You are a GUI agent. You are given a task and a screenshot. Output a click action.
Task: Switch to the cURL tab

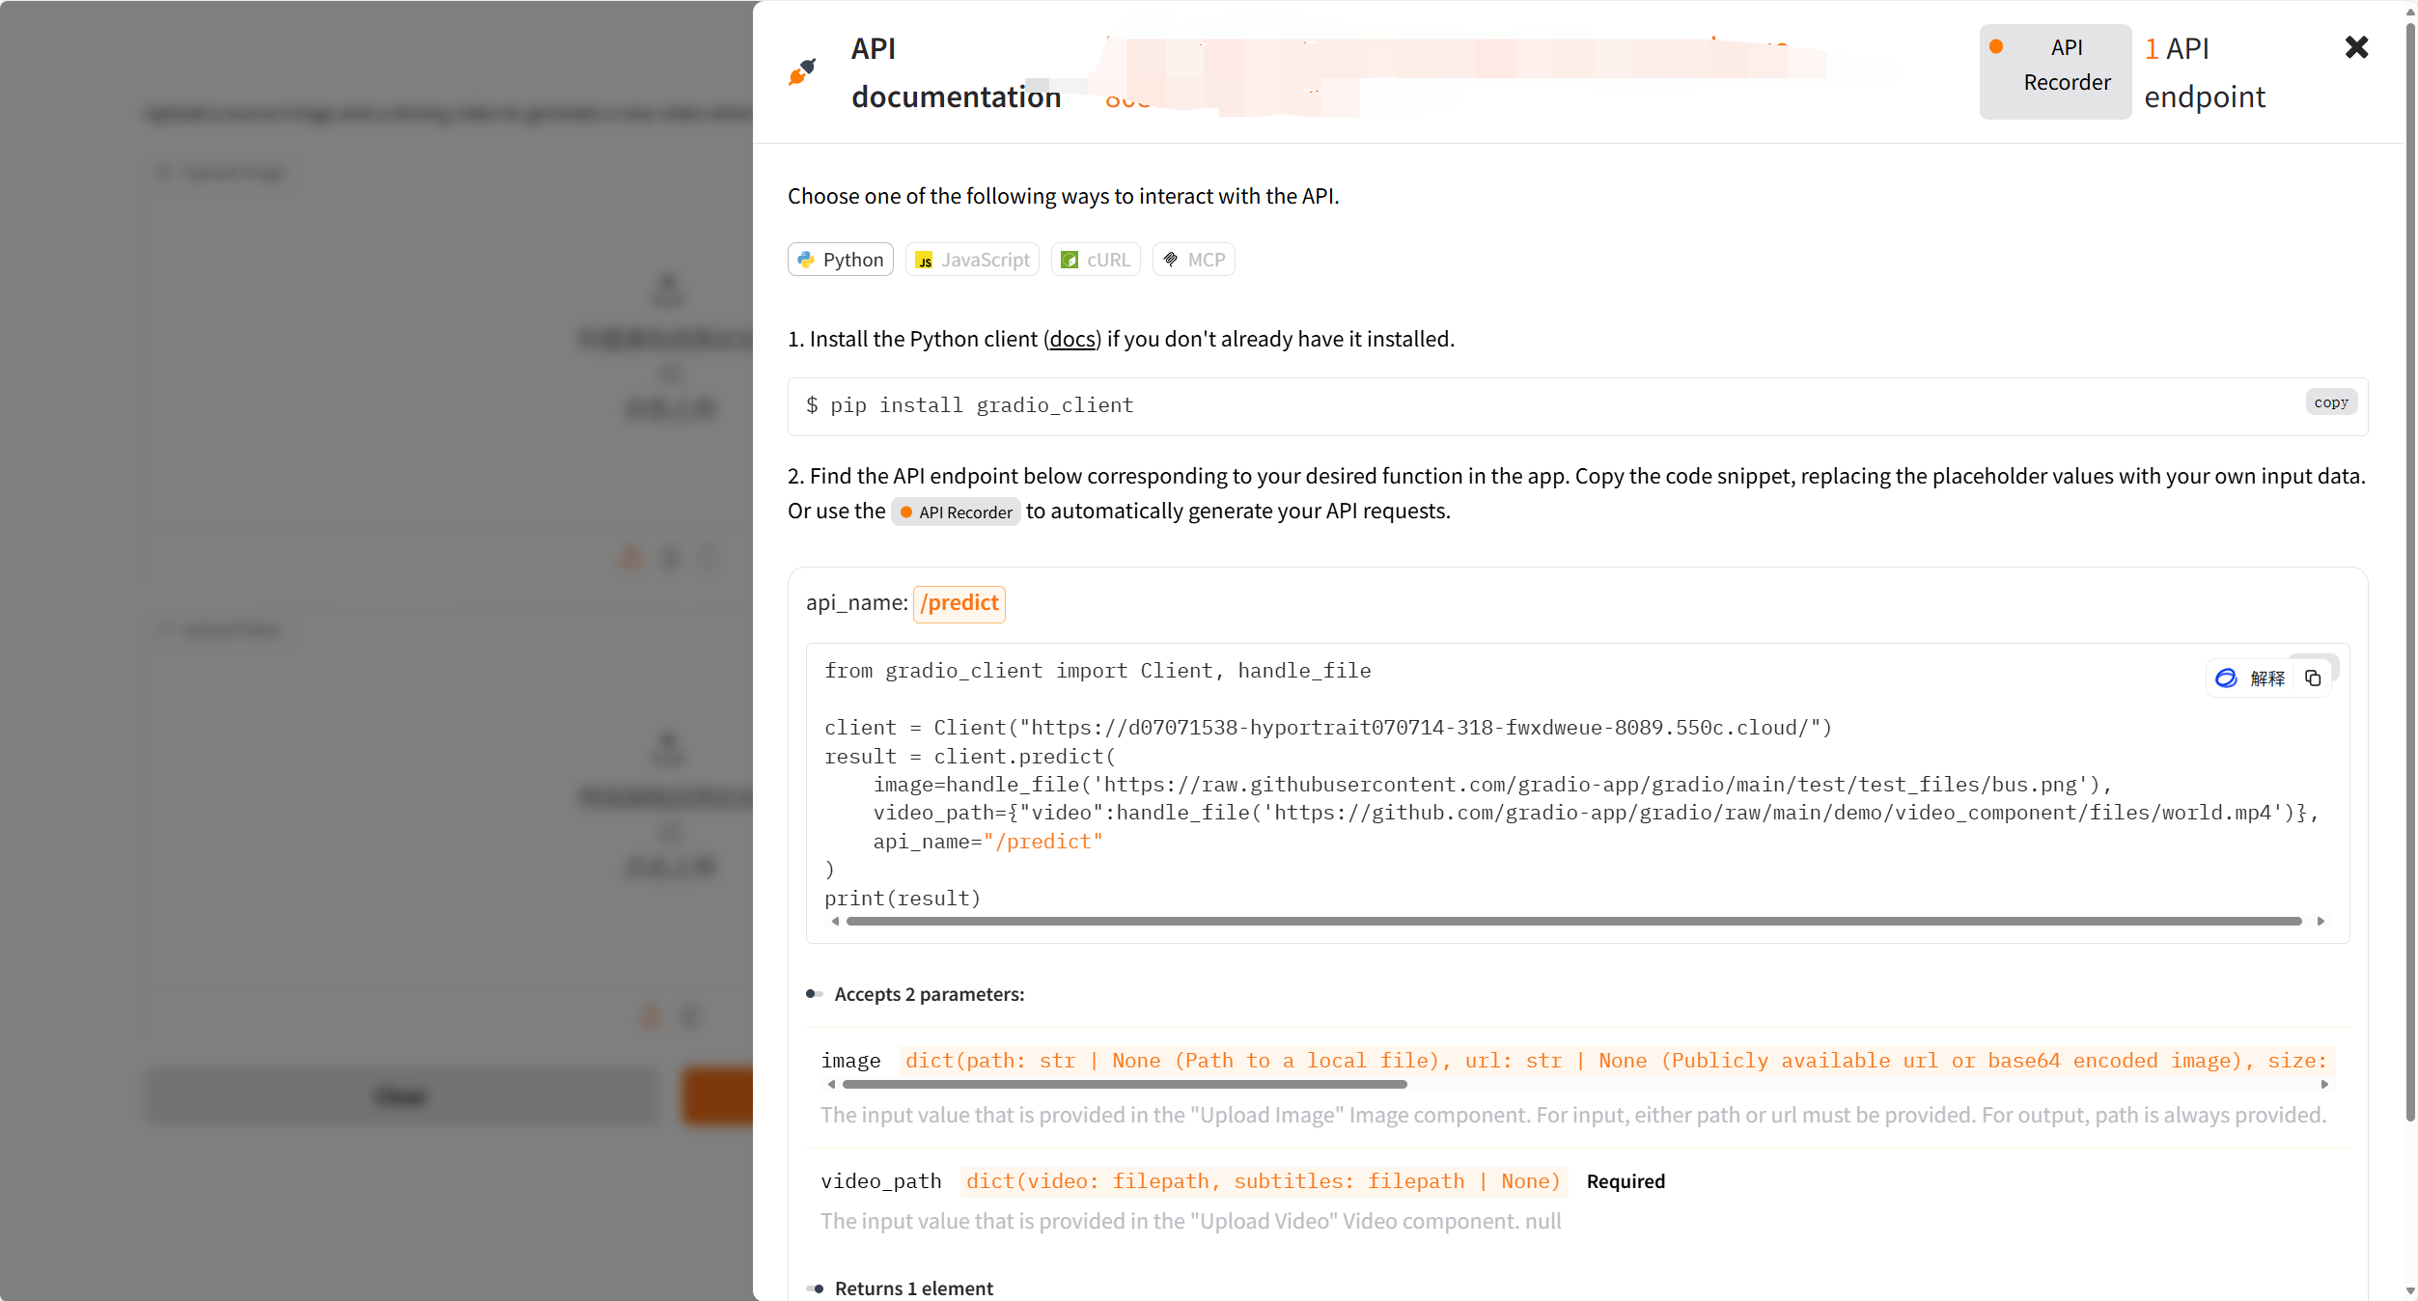tap(1096, 260)
